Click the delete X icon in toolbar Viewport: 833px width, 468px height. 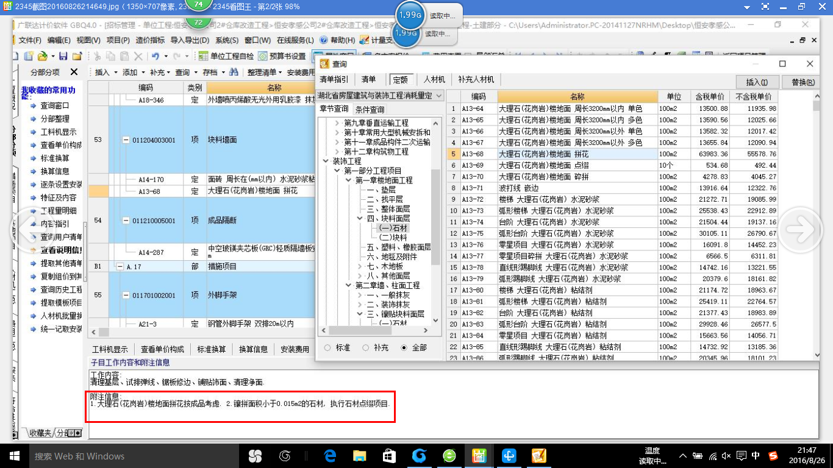tap(138, 56)
